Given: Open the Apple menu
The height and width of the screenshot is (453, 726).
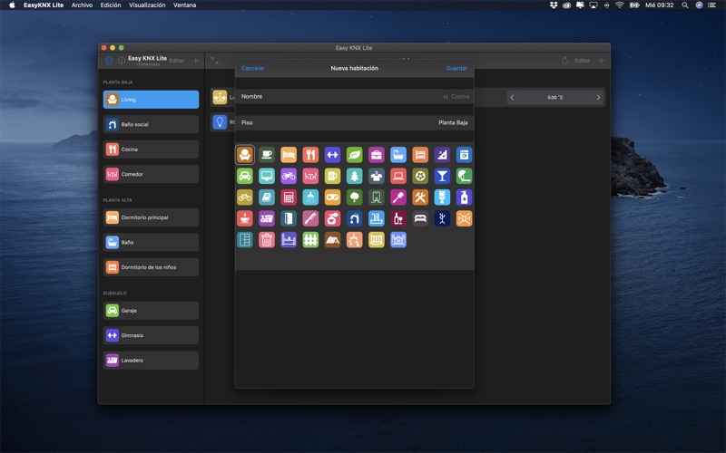Looking at the screenshot, I should [12, 5].
